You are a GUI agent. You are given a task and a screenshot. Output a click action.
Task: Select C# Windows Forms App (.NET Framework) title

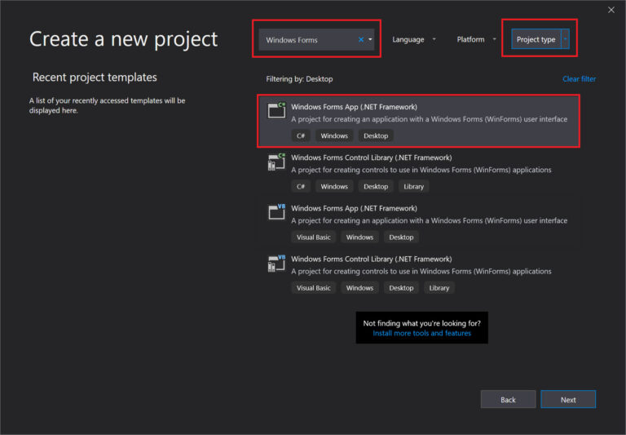[354, 107]
